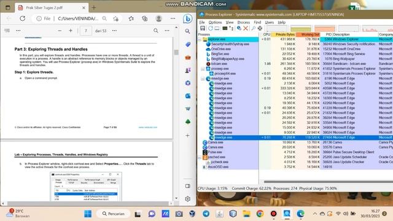Open more options beside 'dari 53'
This screenshot has height=221, width=393.
114,31
